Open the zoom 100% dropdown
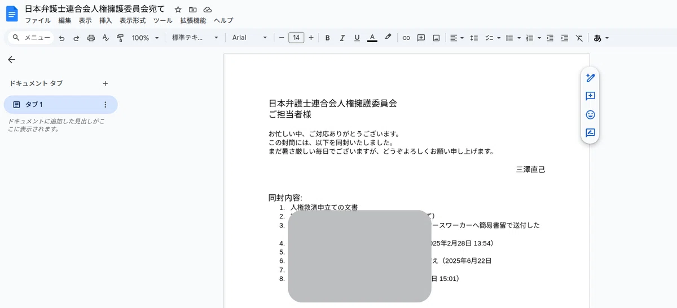This screenshot has height=308, width=677. click(x=145, y=38)
